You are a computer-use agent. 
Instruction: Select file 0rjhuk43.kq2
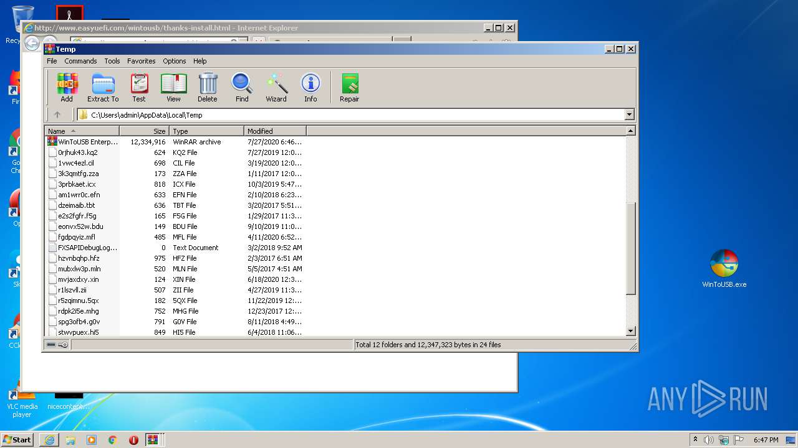(78, 152)
